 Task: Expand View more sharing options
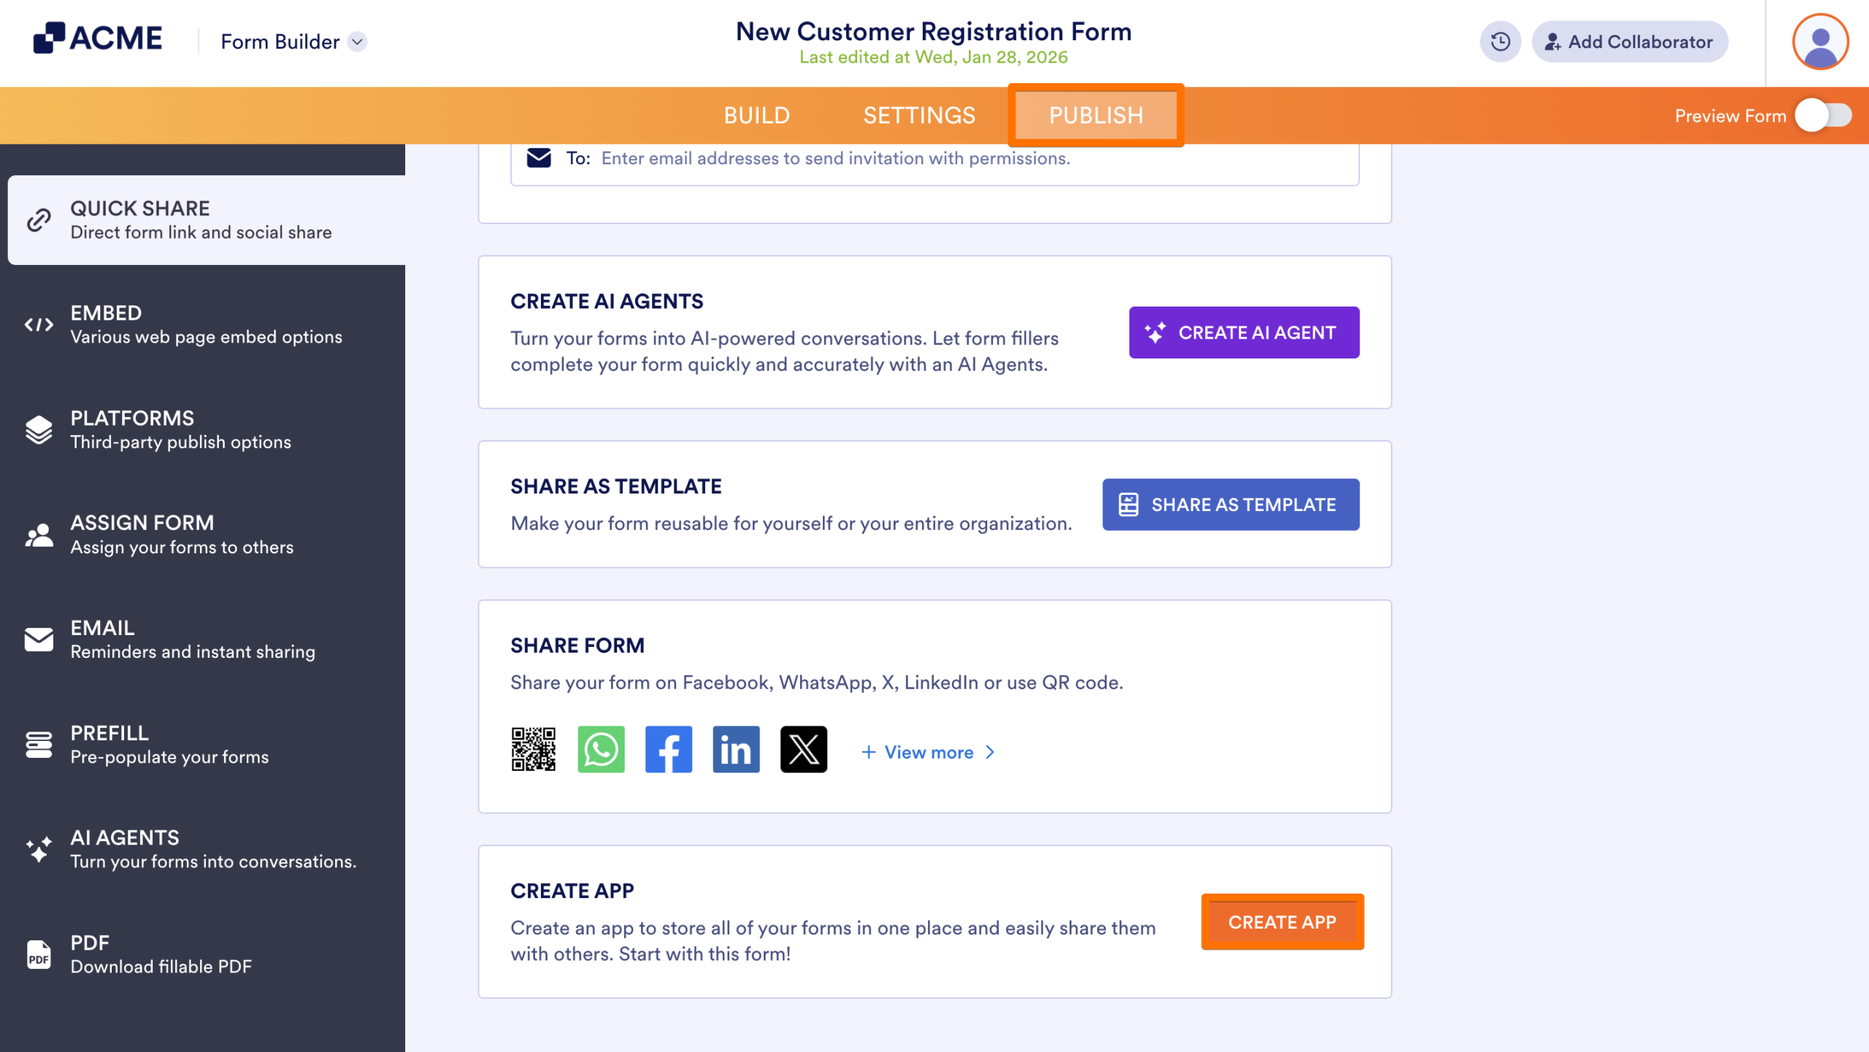coord(929,752)
